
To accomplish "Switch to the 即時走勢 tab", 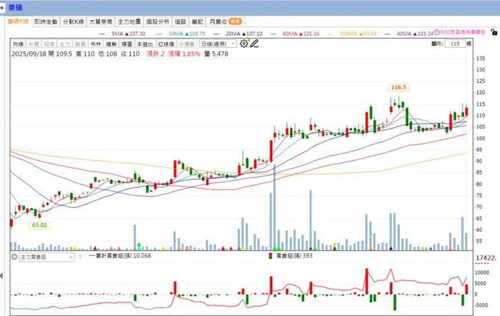I will [46, 22].
